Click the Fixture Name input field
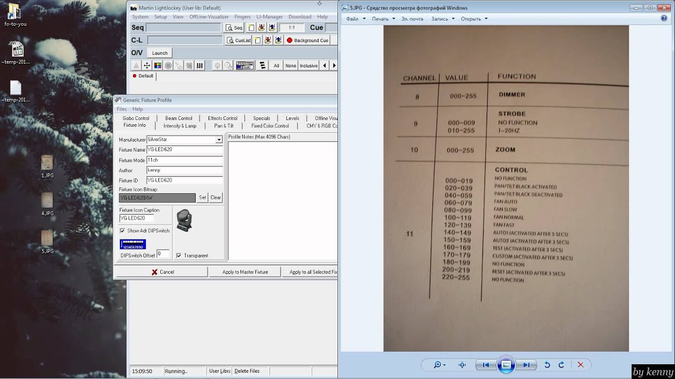This screenshot has height=379, width=675. pos(185,149)
